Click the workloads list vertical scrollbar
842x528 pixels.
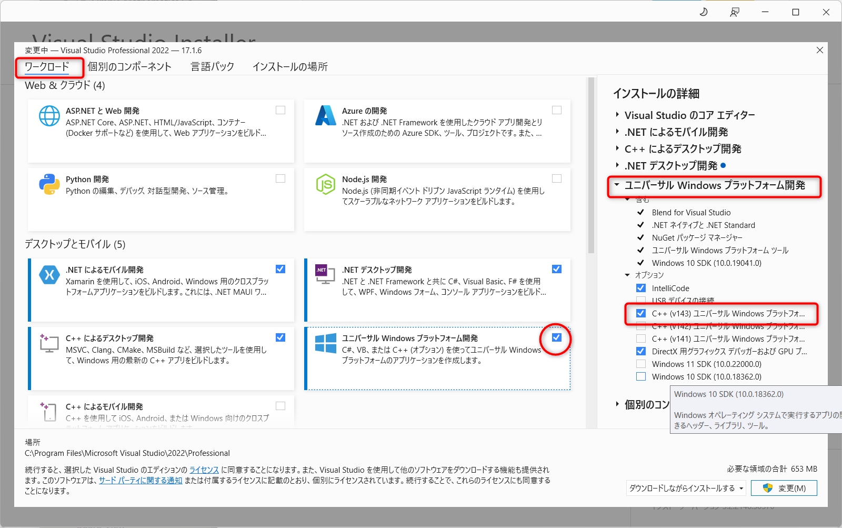click(x=591, y=165)
